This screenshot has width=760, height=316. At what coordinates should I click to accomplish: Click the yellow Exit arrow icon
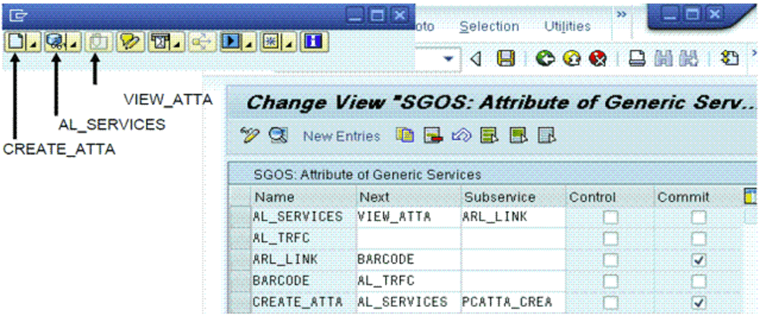571,59
